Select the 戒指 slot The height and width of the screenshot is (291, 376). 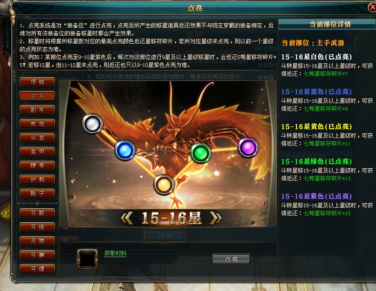(37, 124)
